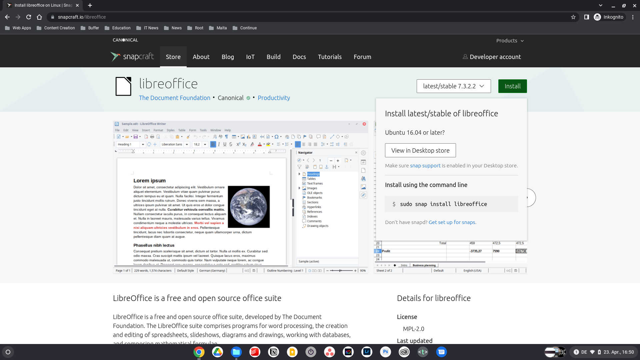Open a new browser tab
The image size is (640, 360).
(x=90, y=5)
